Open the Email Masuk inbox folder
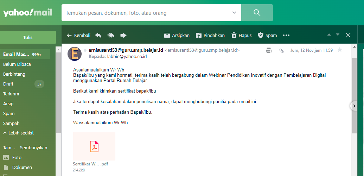364x176 pixels. tap(25, 55)
